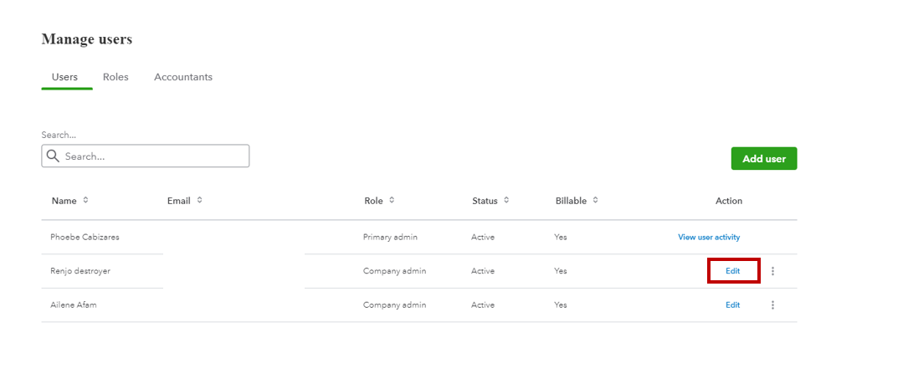903x389 pixels.
Task: Focus the Search users text field
Action: [155, 156]
